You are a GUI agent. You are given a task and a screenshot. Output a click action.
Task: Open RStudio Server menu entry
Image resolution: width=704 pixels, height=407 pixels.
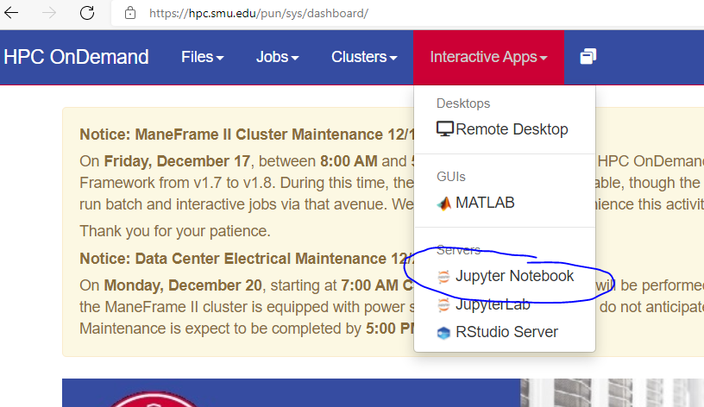(x=504, y=332)
